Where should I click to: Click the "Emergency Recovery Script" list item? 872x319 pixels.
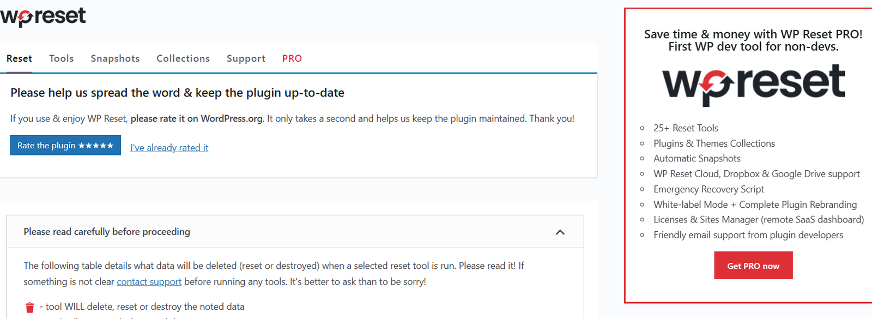tap(708, 189)
